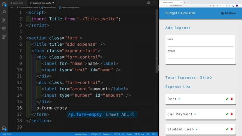Viewport: 242px width, 136px height.
Task: Expand the Car Payment expense details
Action: point(195,114)
